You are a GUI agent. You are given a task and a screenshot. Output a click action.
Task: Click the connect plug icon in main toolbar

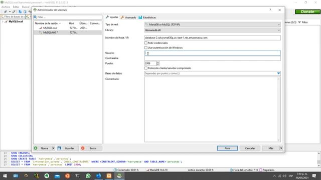6,12
